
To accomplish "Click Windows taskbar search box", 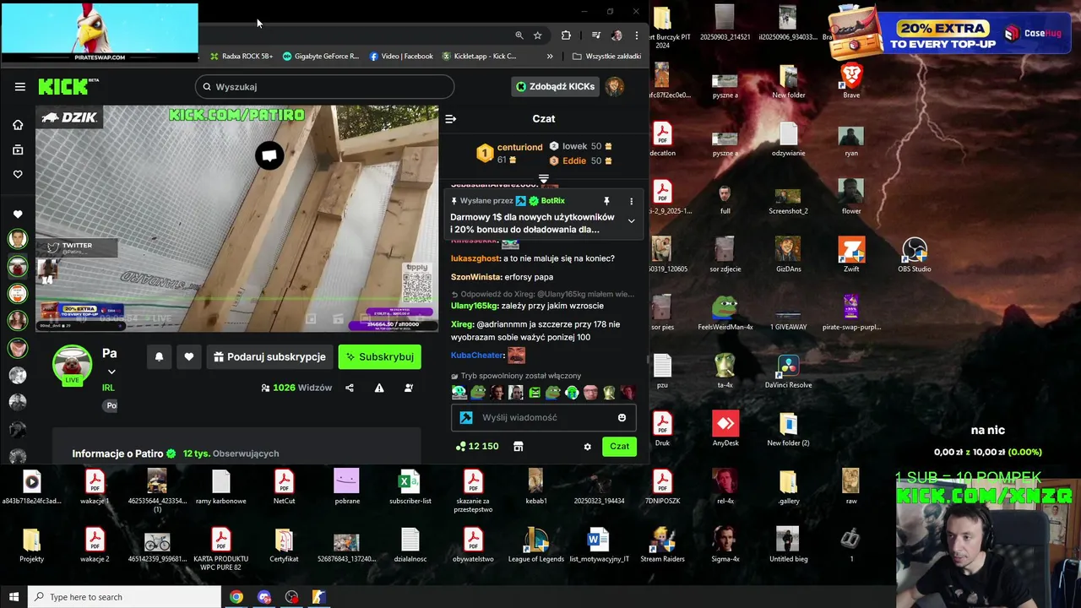I will (124, 597).
